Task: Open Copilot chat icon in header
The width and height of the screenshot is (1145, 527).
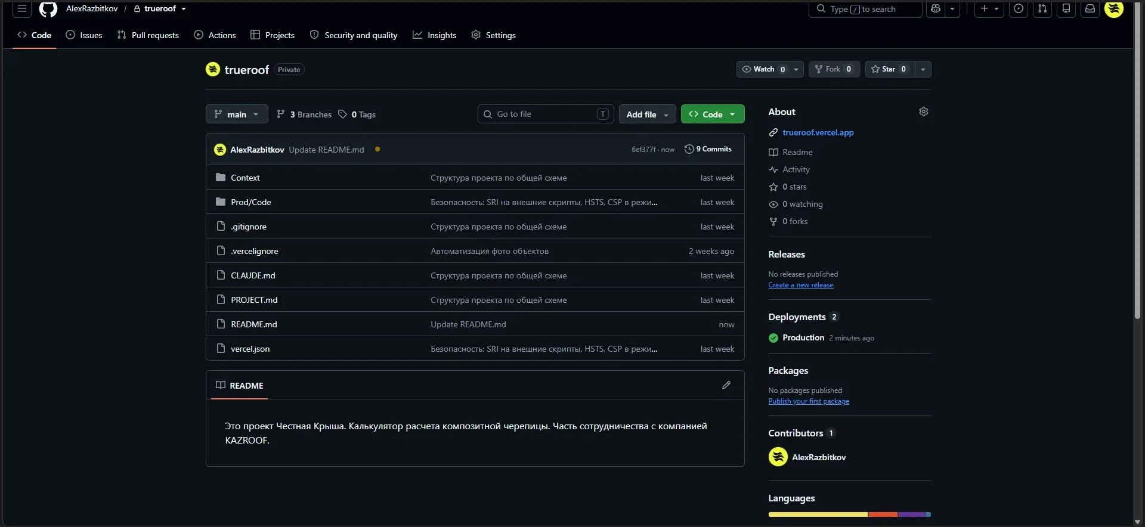Action: point(936,8)
